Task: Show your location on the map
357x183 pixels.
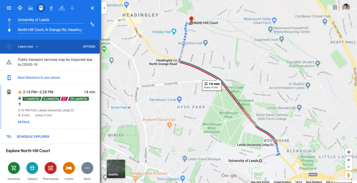Action: [349, 152]
